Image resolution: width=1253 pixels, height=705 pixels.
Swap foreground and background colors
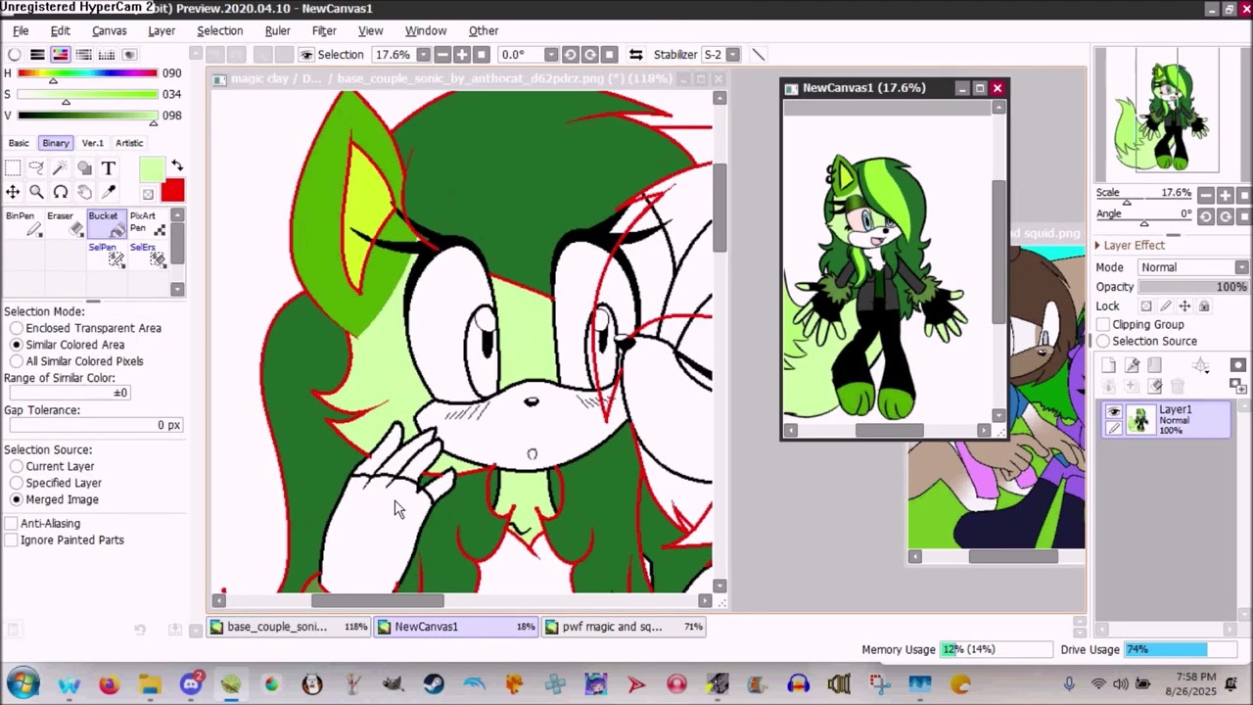(x=176, y=165)
